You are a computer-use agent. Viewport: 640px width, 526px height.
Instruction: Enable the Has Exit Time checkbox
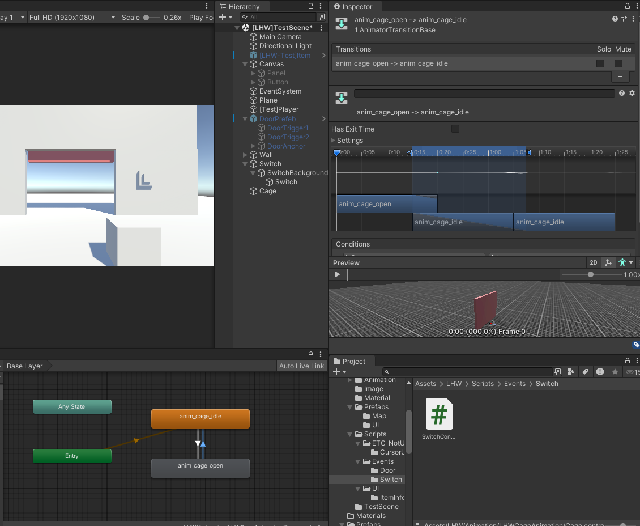pyautogui.click(x=455, y=129)
